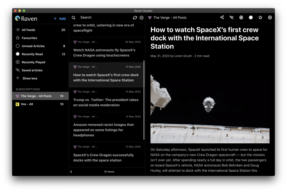Screen dimensions: 287x192
Task: Select Vox - All subscription
Action: tap(40, 104)
